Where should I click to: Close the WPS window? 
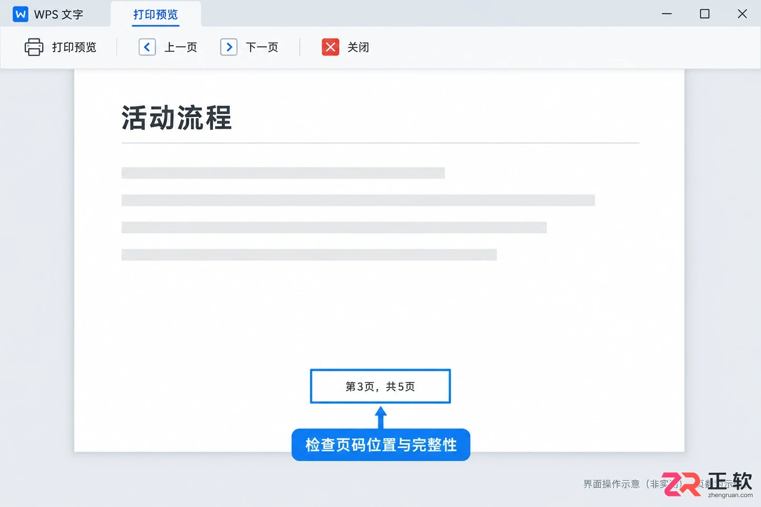742,14
